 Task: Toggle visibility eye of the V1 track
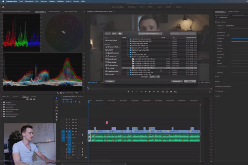point(76,132)
